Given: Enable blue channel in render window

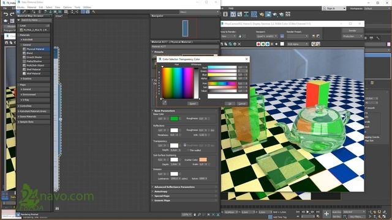Looking at the screenshot, I should 268,44.
